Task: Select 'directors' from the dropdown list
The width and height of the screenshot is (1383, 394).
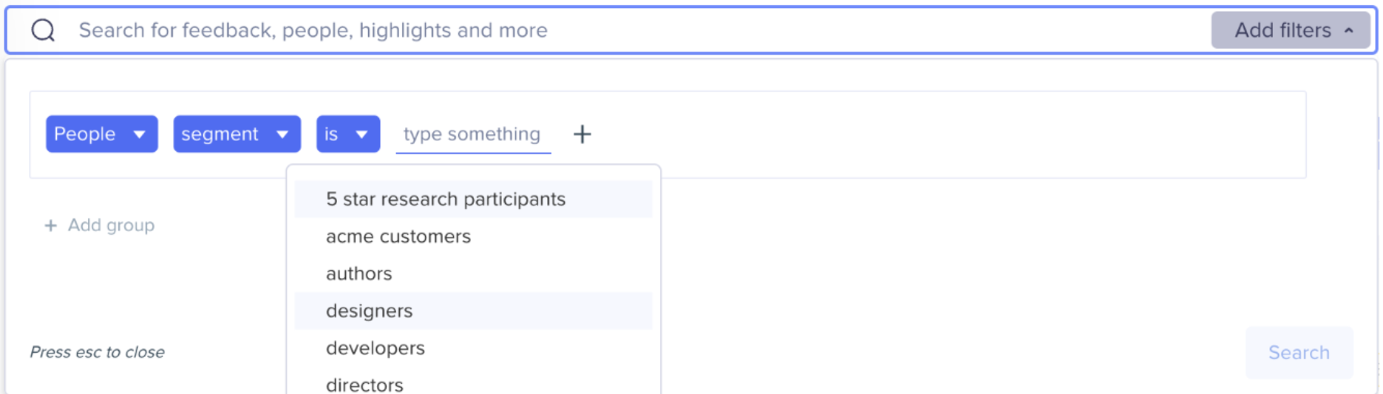Action: (364, 384)
